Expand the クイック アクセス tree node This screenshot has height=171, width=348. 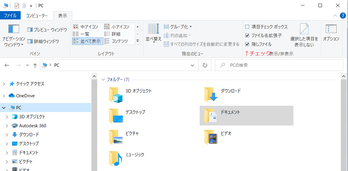4,84
